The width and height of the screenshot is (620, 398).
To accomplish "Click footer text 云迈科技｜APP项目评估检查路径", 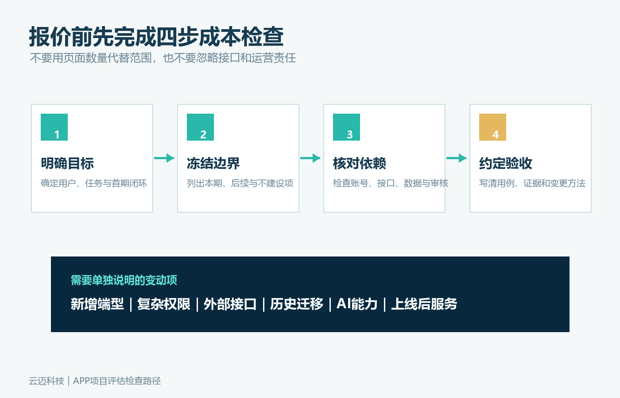I will (x=95, y=381).
